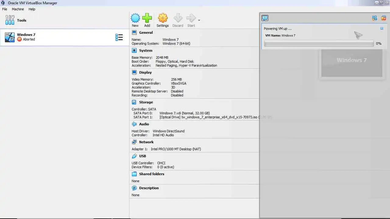Click graphics controller 'VBoxSVGA' value

coord(179,83)
